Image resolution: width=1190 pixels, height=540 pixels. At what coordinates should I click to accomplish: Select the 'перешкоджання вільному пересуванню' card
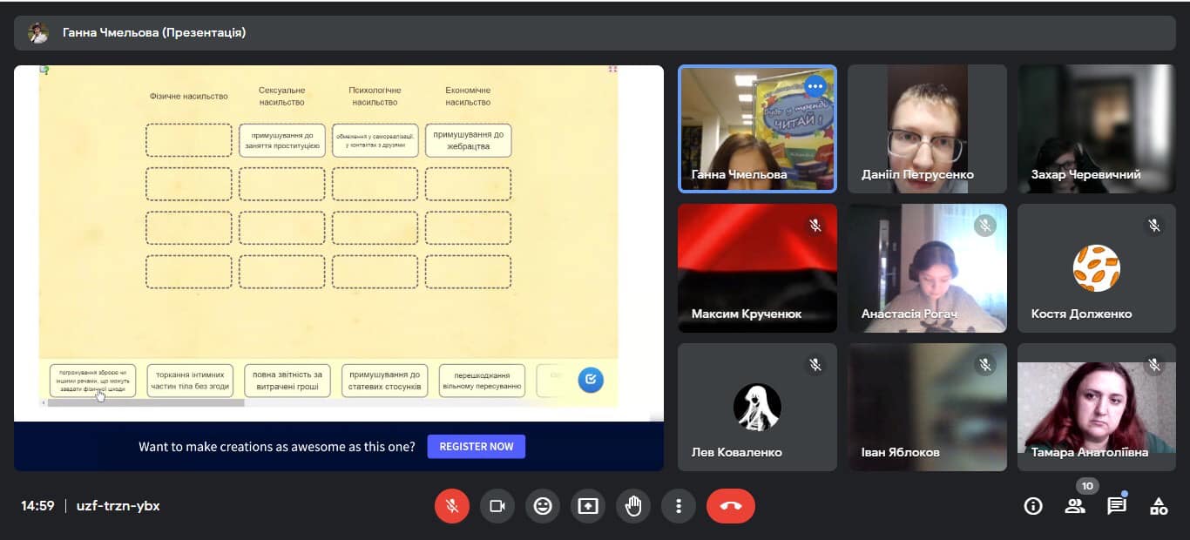point(482,381)
